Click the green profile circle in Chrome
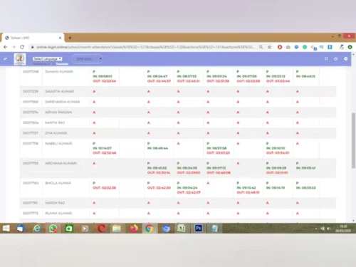 tap(350, 47)
